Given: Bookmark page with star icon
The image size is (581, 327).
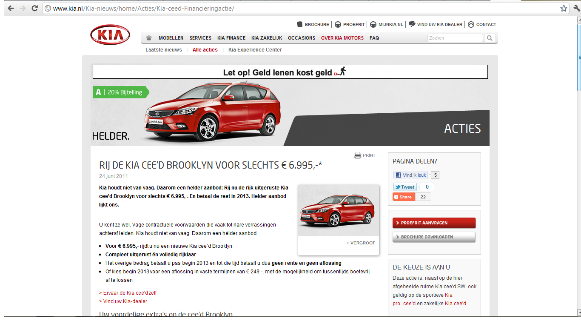Looking at the screenshot, I should tap(564, 8).
